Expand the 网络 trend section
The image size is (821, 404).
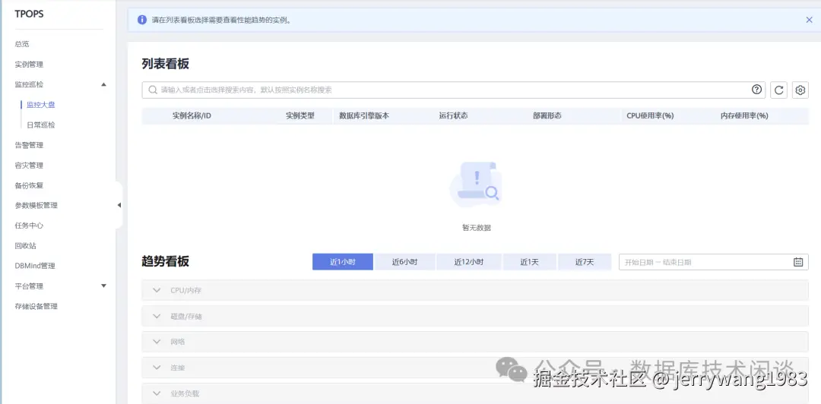coord(475,342)
